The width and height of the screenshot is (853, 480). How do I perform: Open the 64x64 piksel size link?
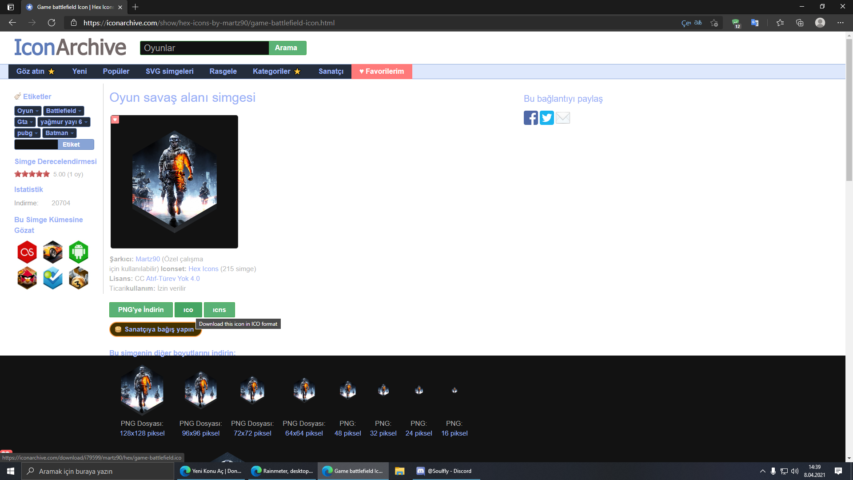point(304,433)
